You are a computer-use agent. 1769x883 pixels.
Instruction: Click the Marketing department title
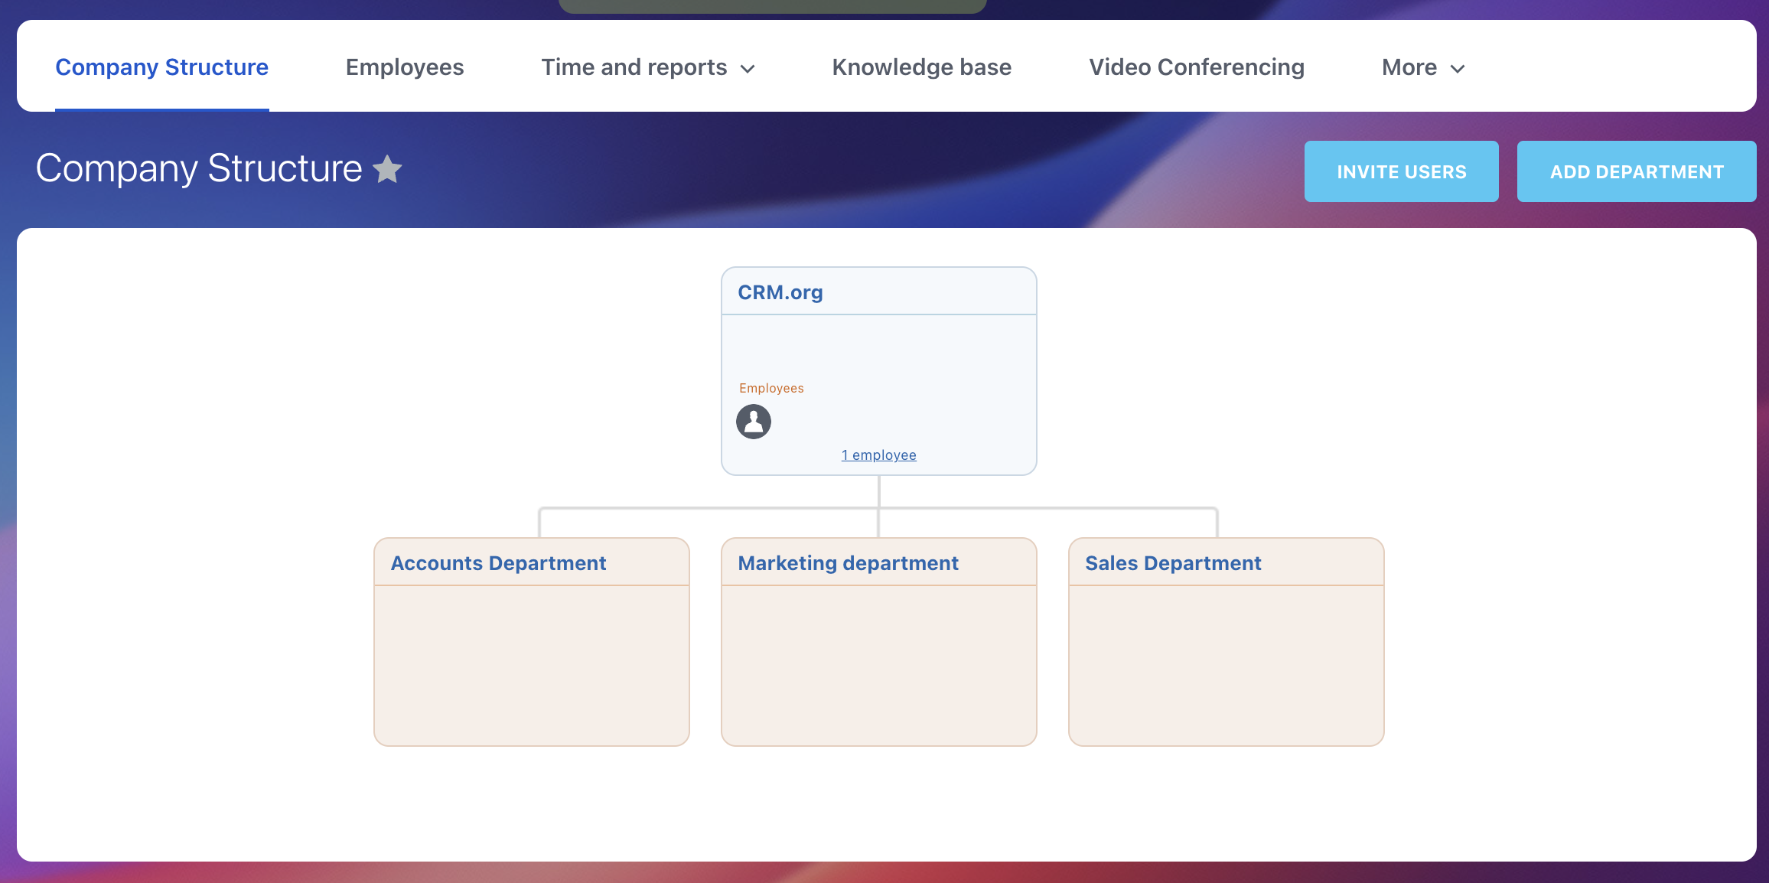tap(848, 562)
